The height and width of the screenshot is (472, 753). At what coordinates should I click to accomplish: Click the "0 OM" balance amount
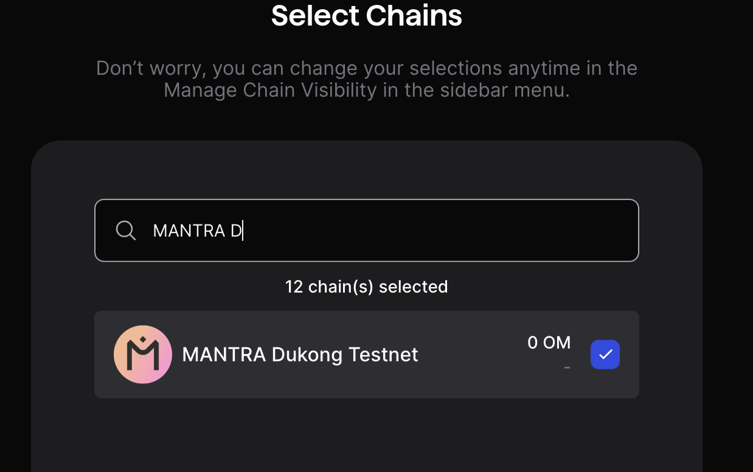(549, 343)
